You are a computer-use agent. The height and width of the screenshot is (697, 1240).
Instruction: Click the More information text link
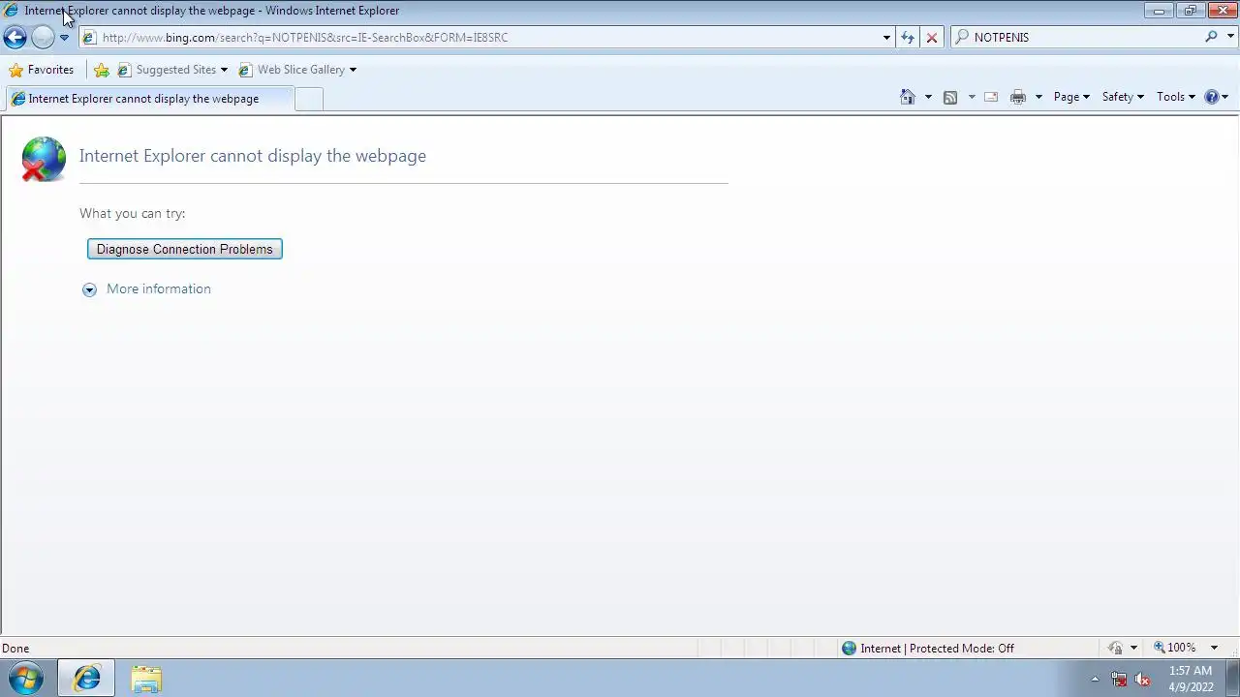click(x=159, y=288)
